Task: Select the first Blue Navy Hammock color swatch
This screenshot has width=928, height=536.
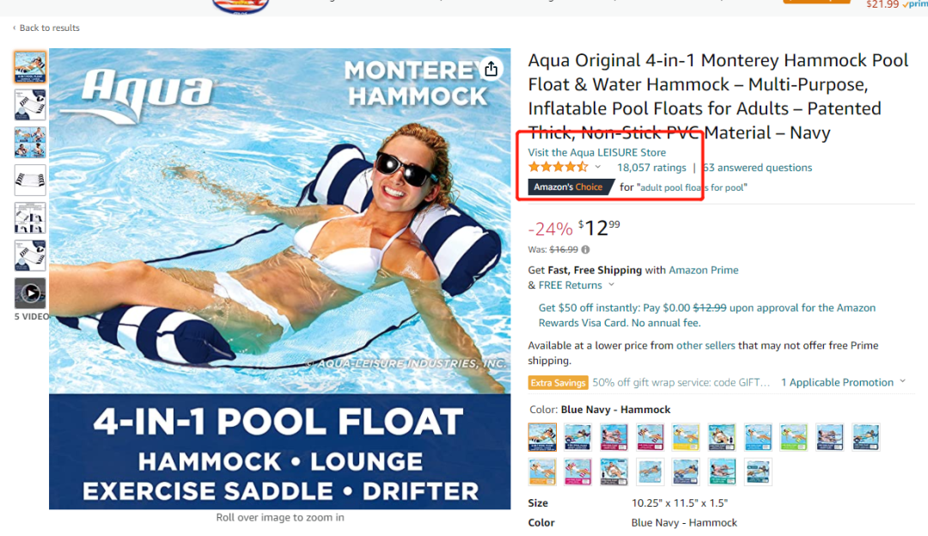Action: coord(542,437)
